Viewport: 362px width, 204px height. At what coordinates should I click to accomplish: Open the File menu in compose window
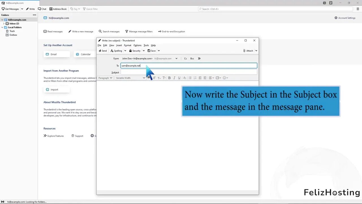[x=99, y=45]
